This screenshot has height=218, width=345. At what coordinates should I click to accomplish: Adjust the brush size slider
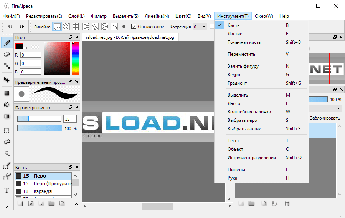coord(39,119)
